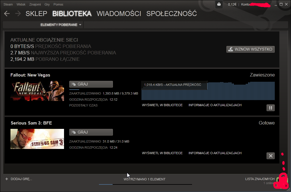The width and height of the screenshot is (291, 192).
Task: Switch to the SKLEP tab
Action: click(36, 14)
